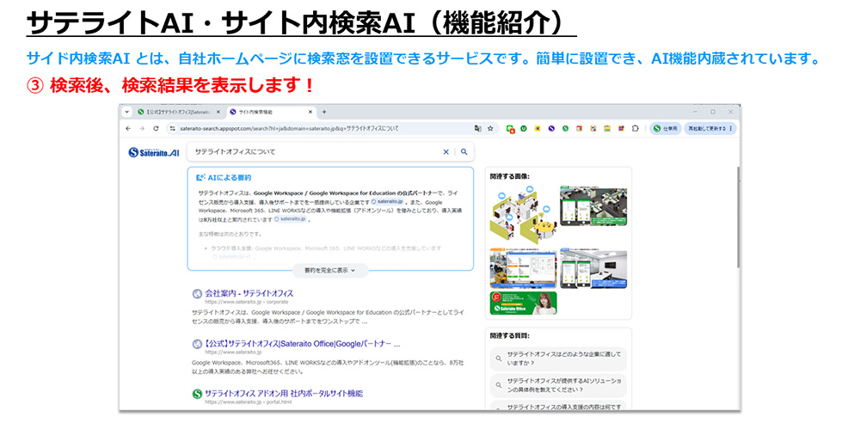Bookmark this page with the star icon
Image resolution: width=860 pixels, height=423 pixels.
click(x=490, y=128)
